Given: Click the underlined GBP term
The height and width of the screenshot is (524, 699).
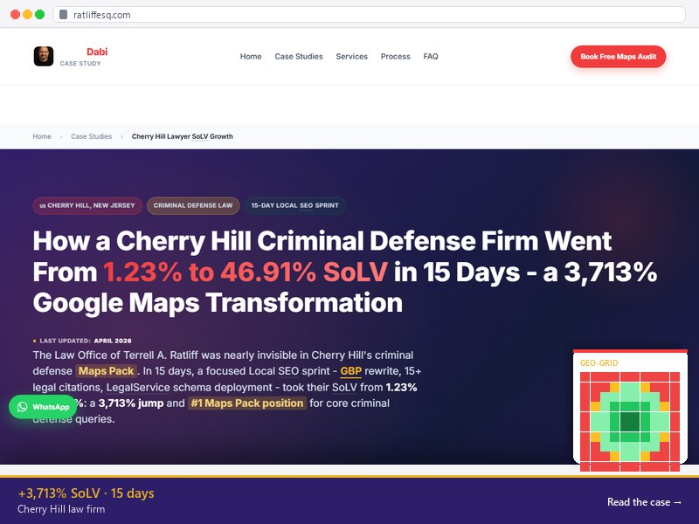Looking at the screenshot, I should (351, 370).
